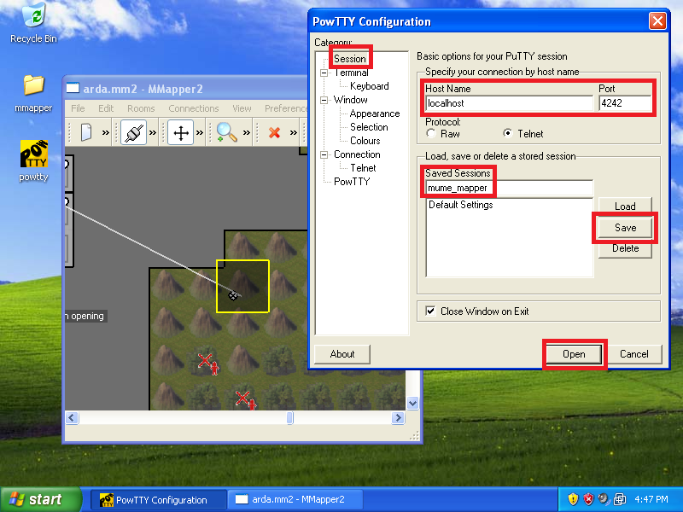Open the Preferences menu in MMapper2
683x512 pixels.
click(x=286, y=108)
